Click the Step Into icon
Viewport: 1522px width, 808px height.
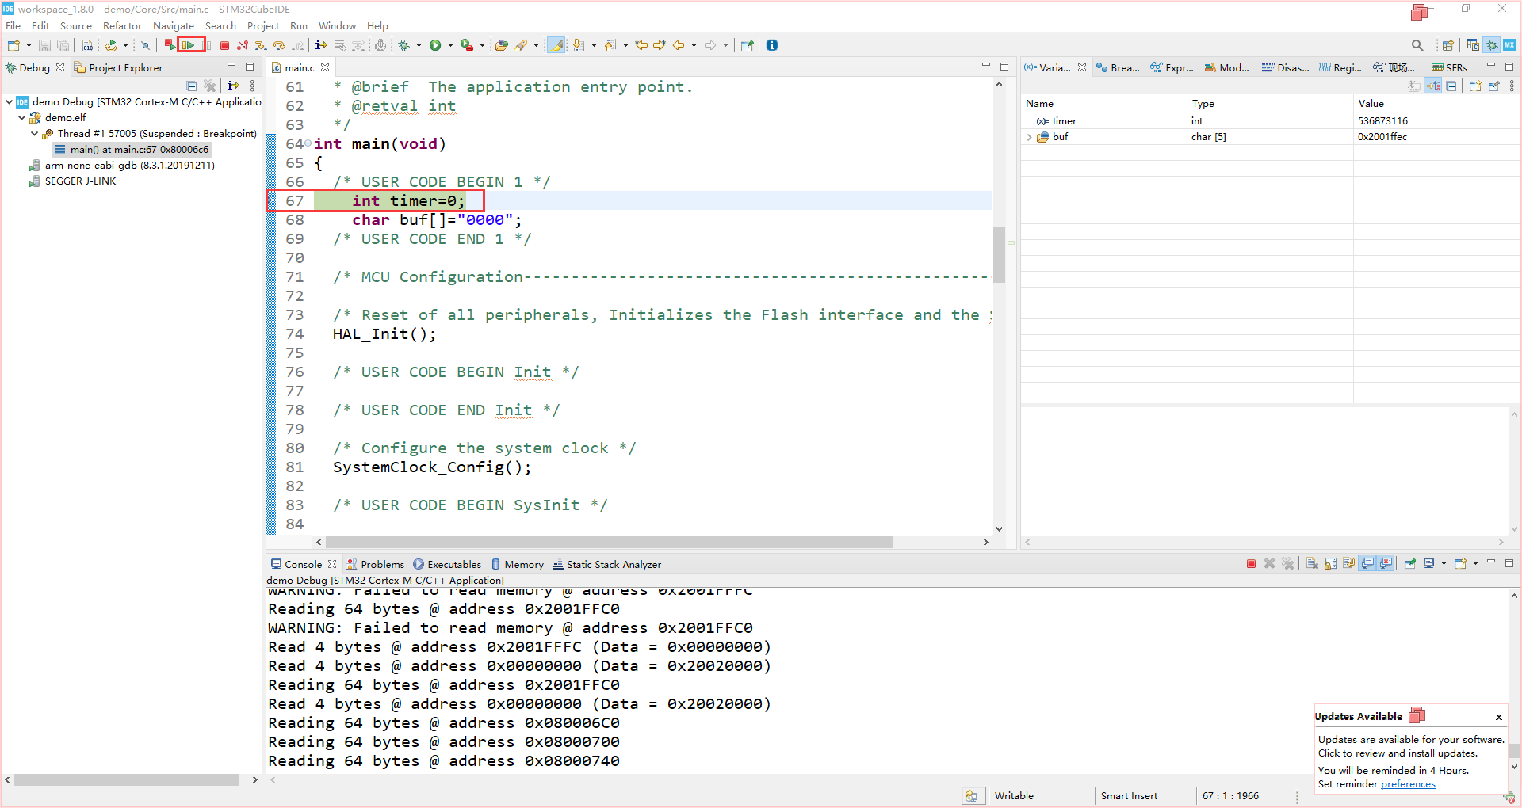click(261, 45)
